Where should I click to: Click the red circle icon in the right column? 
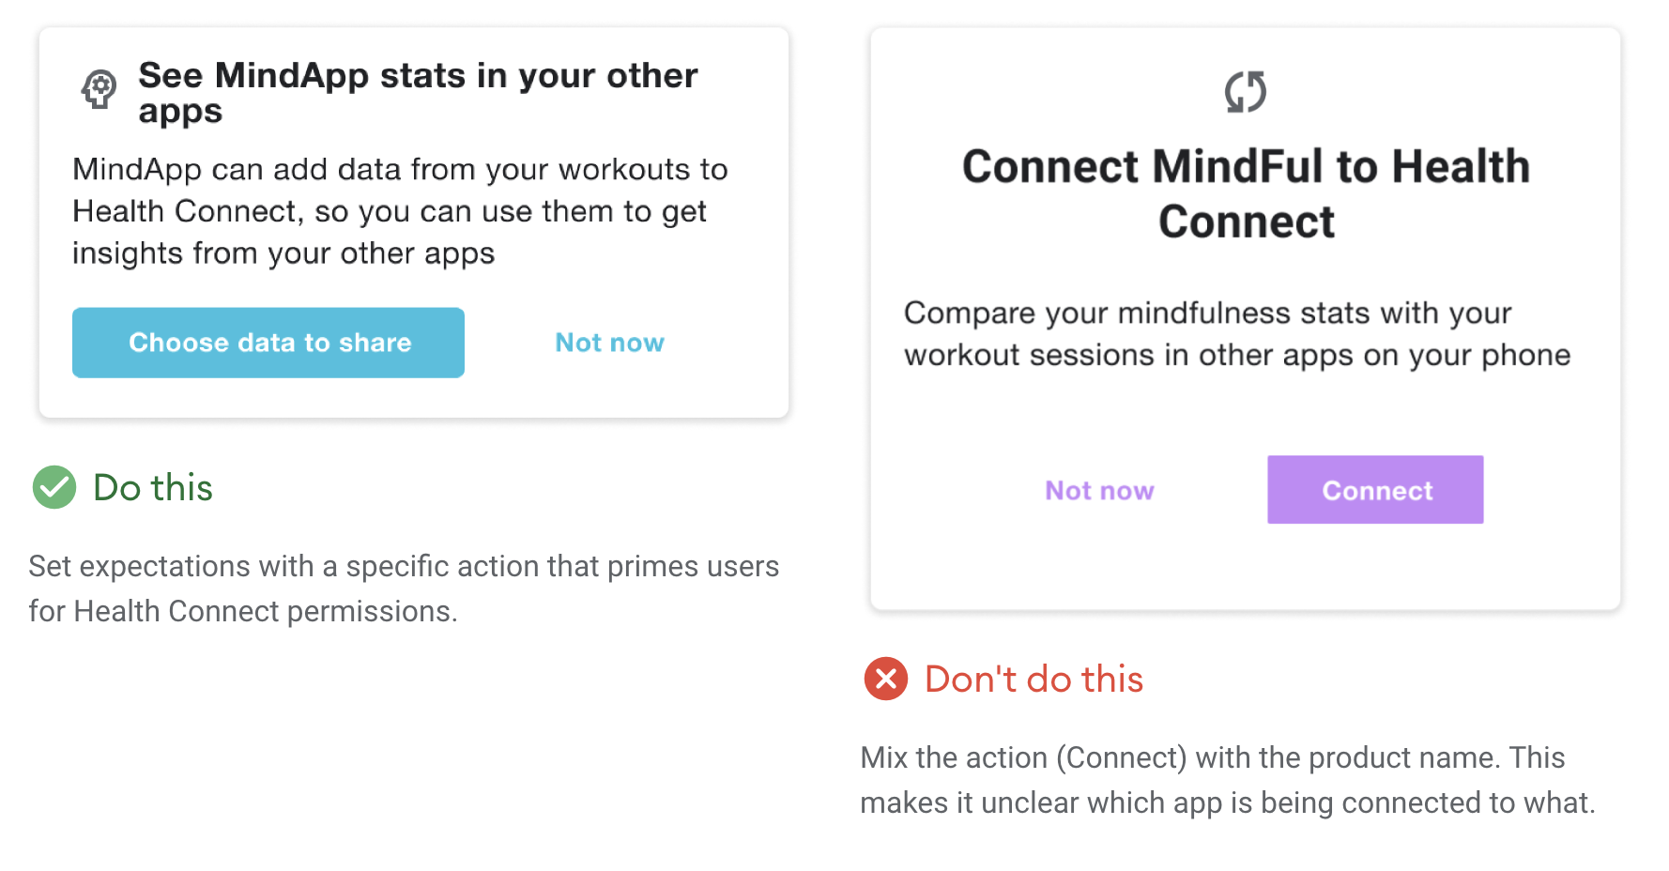click(x=883, y=679)
